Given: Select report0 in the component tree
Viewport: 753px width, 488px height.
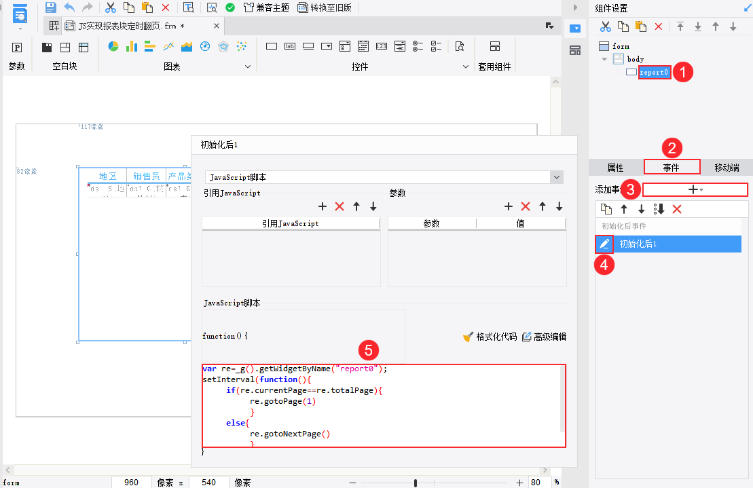Looking at the screenshot, I should 654,73.
